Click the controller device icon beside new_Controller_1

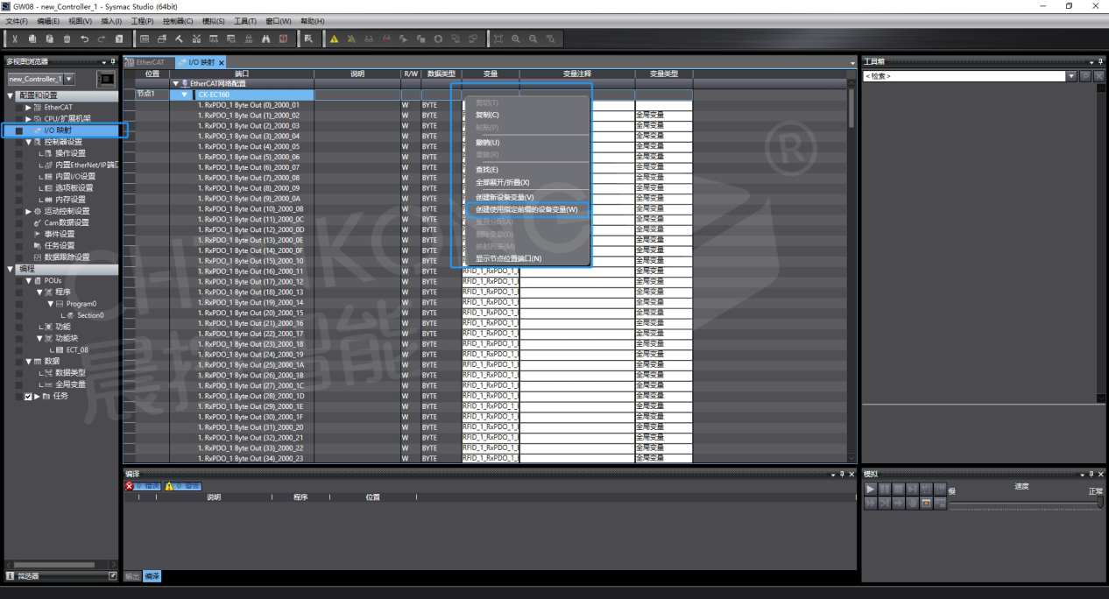point(107,79)
